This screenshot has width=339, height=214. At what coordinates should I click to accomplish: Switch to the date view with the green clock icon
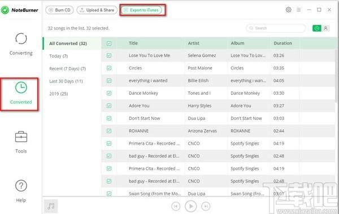coord(317,28)
